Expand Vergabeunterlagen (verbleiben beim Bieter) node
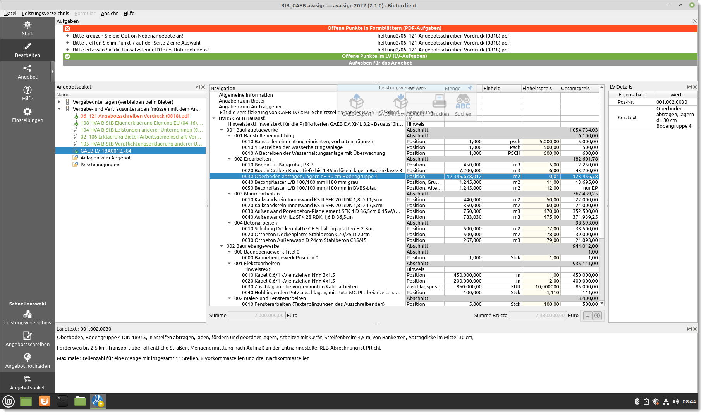Image resolution: width=704 pixels, height=415 pixels. point(59,102)
